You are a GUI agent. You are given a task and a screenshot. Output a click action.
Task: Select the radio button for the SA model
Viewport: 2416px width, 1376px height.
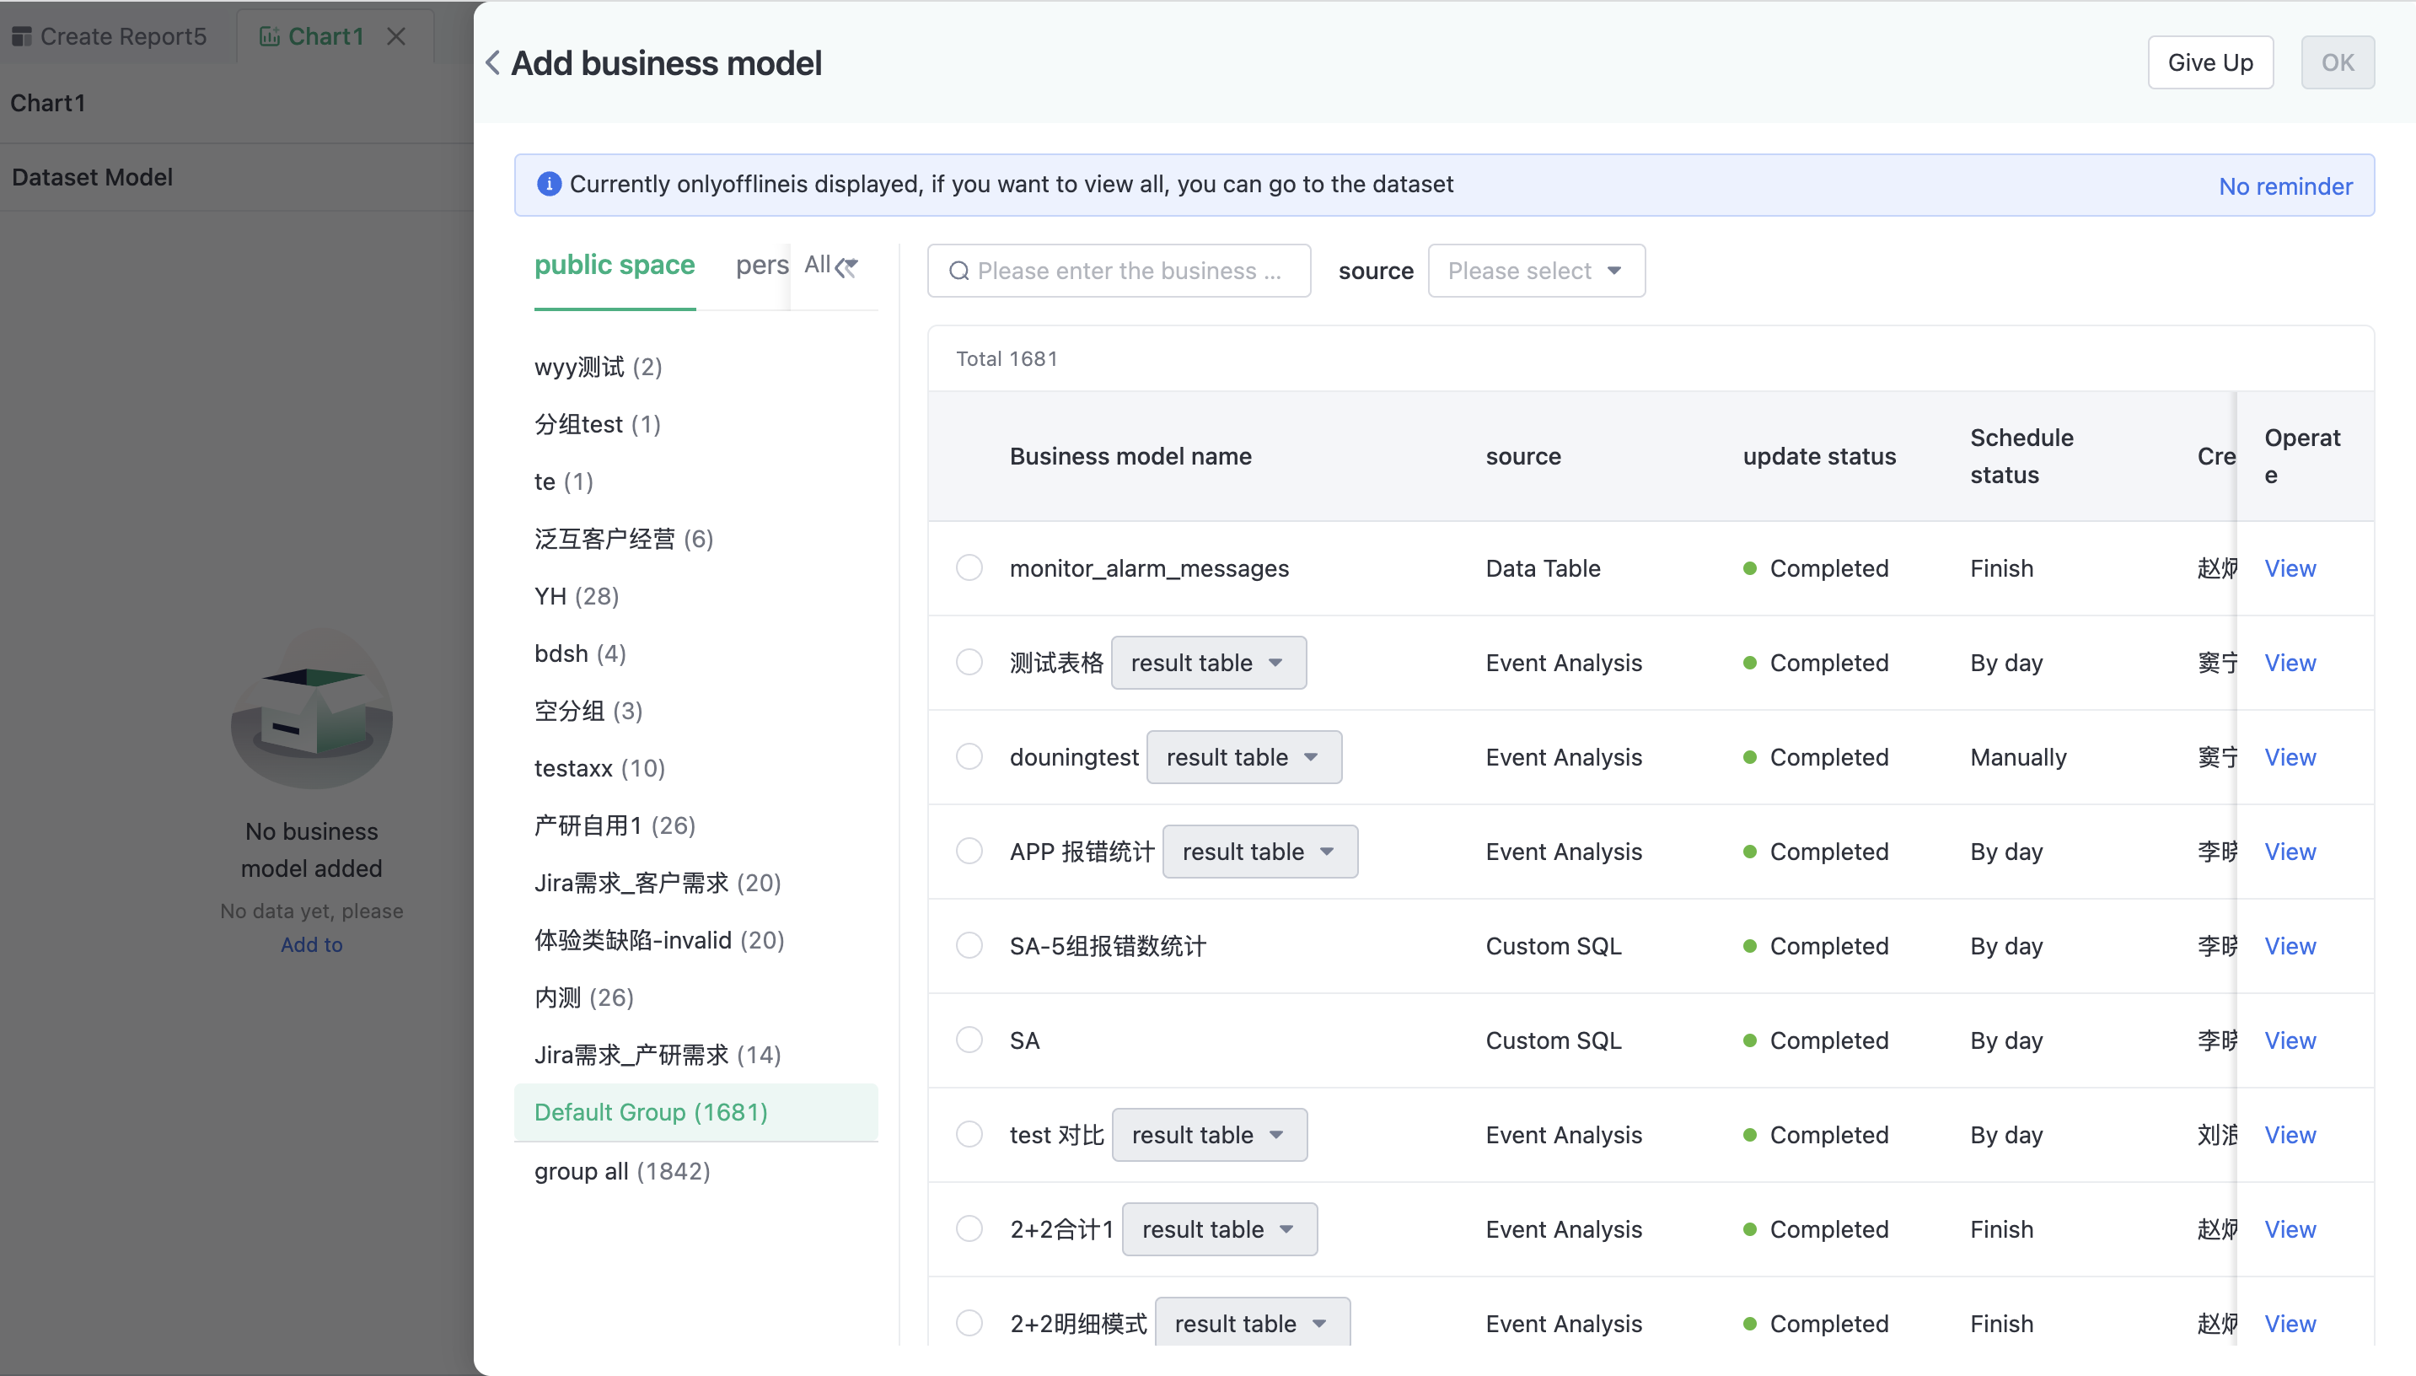(969, 1039)
